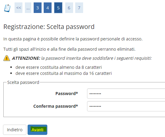
Task: Click the Scelta password legend text
Action: (x=23, y=82)
